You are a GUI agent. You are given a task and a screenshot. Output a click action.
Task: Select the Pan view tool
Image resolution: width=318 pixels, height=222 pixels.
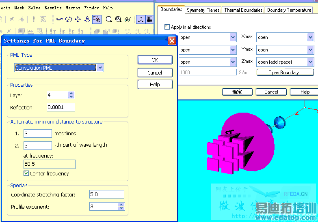click(x=78, y=19)
